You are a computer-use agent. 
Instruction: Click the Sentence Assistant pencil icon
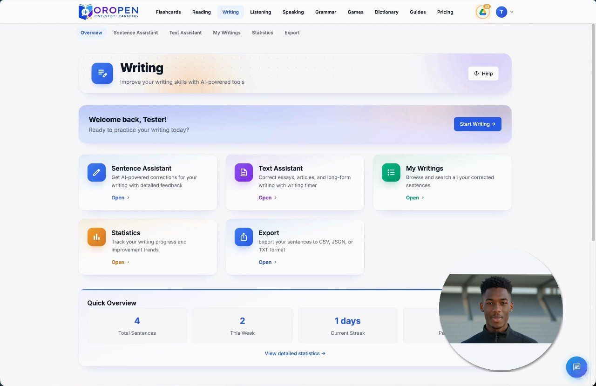(x=96, y=172)
